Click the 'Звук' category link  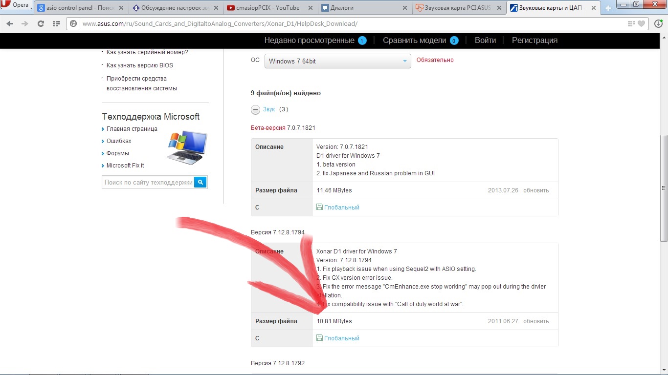[269, 109]
